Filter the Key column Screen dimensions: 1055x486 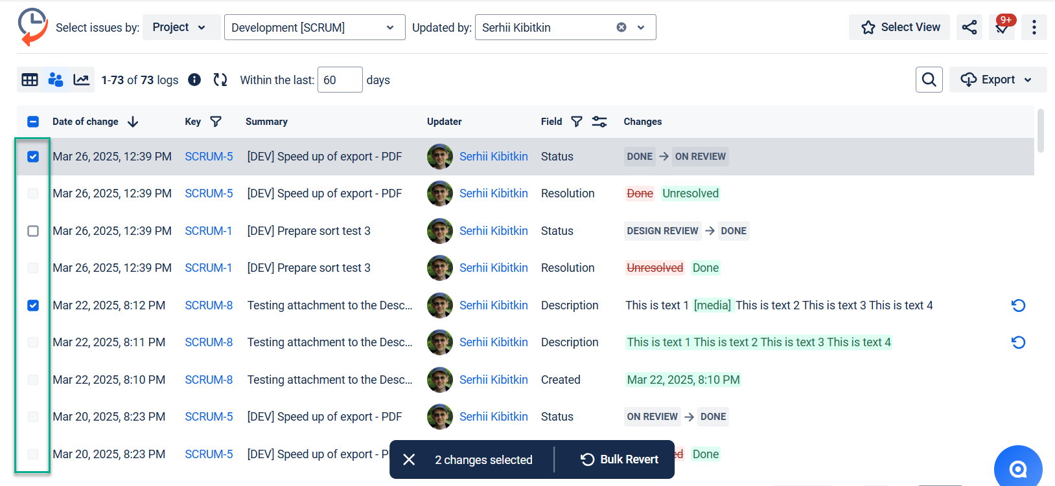(216, 122)
